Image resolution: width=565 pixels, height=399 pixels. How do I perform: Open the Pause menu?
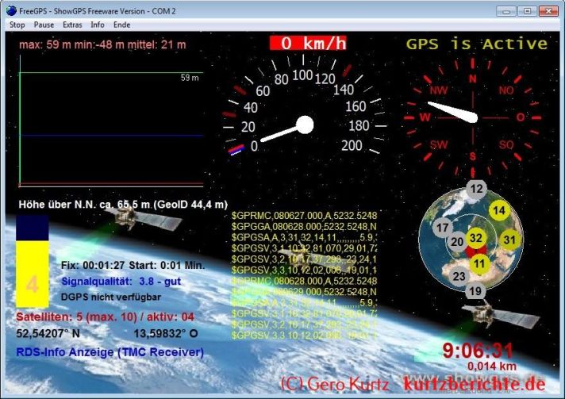pos(44,25)
